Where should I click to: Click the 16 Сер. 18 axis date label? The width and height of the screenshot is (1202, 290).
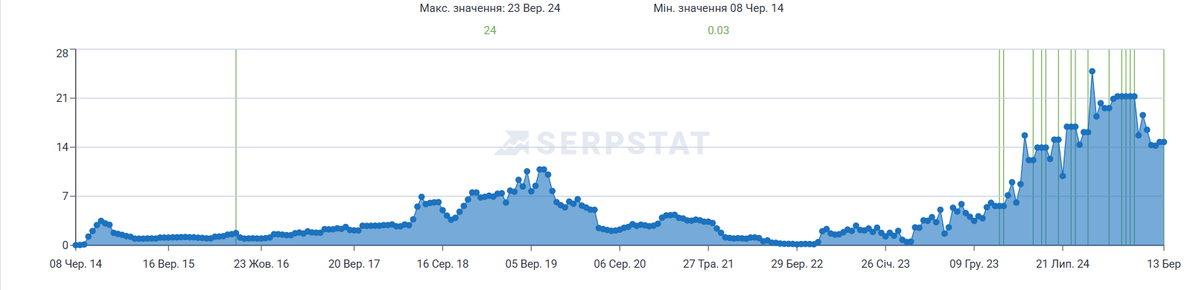pyautogui.click(x=442, y=264)
